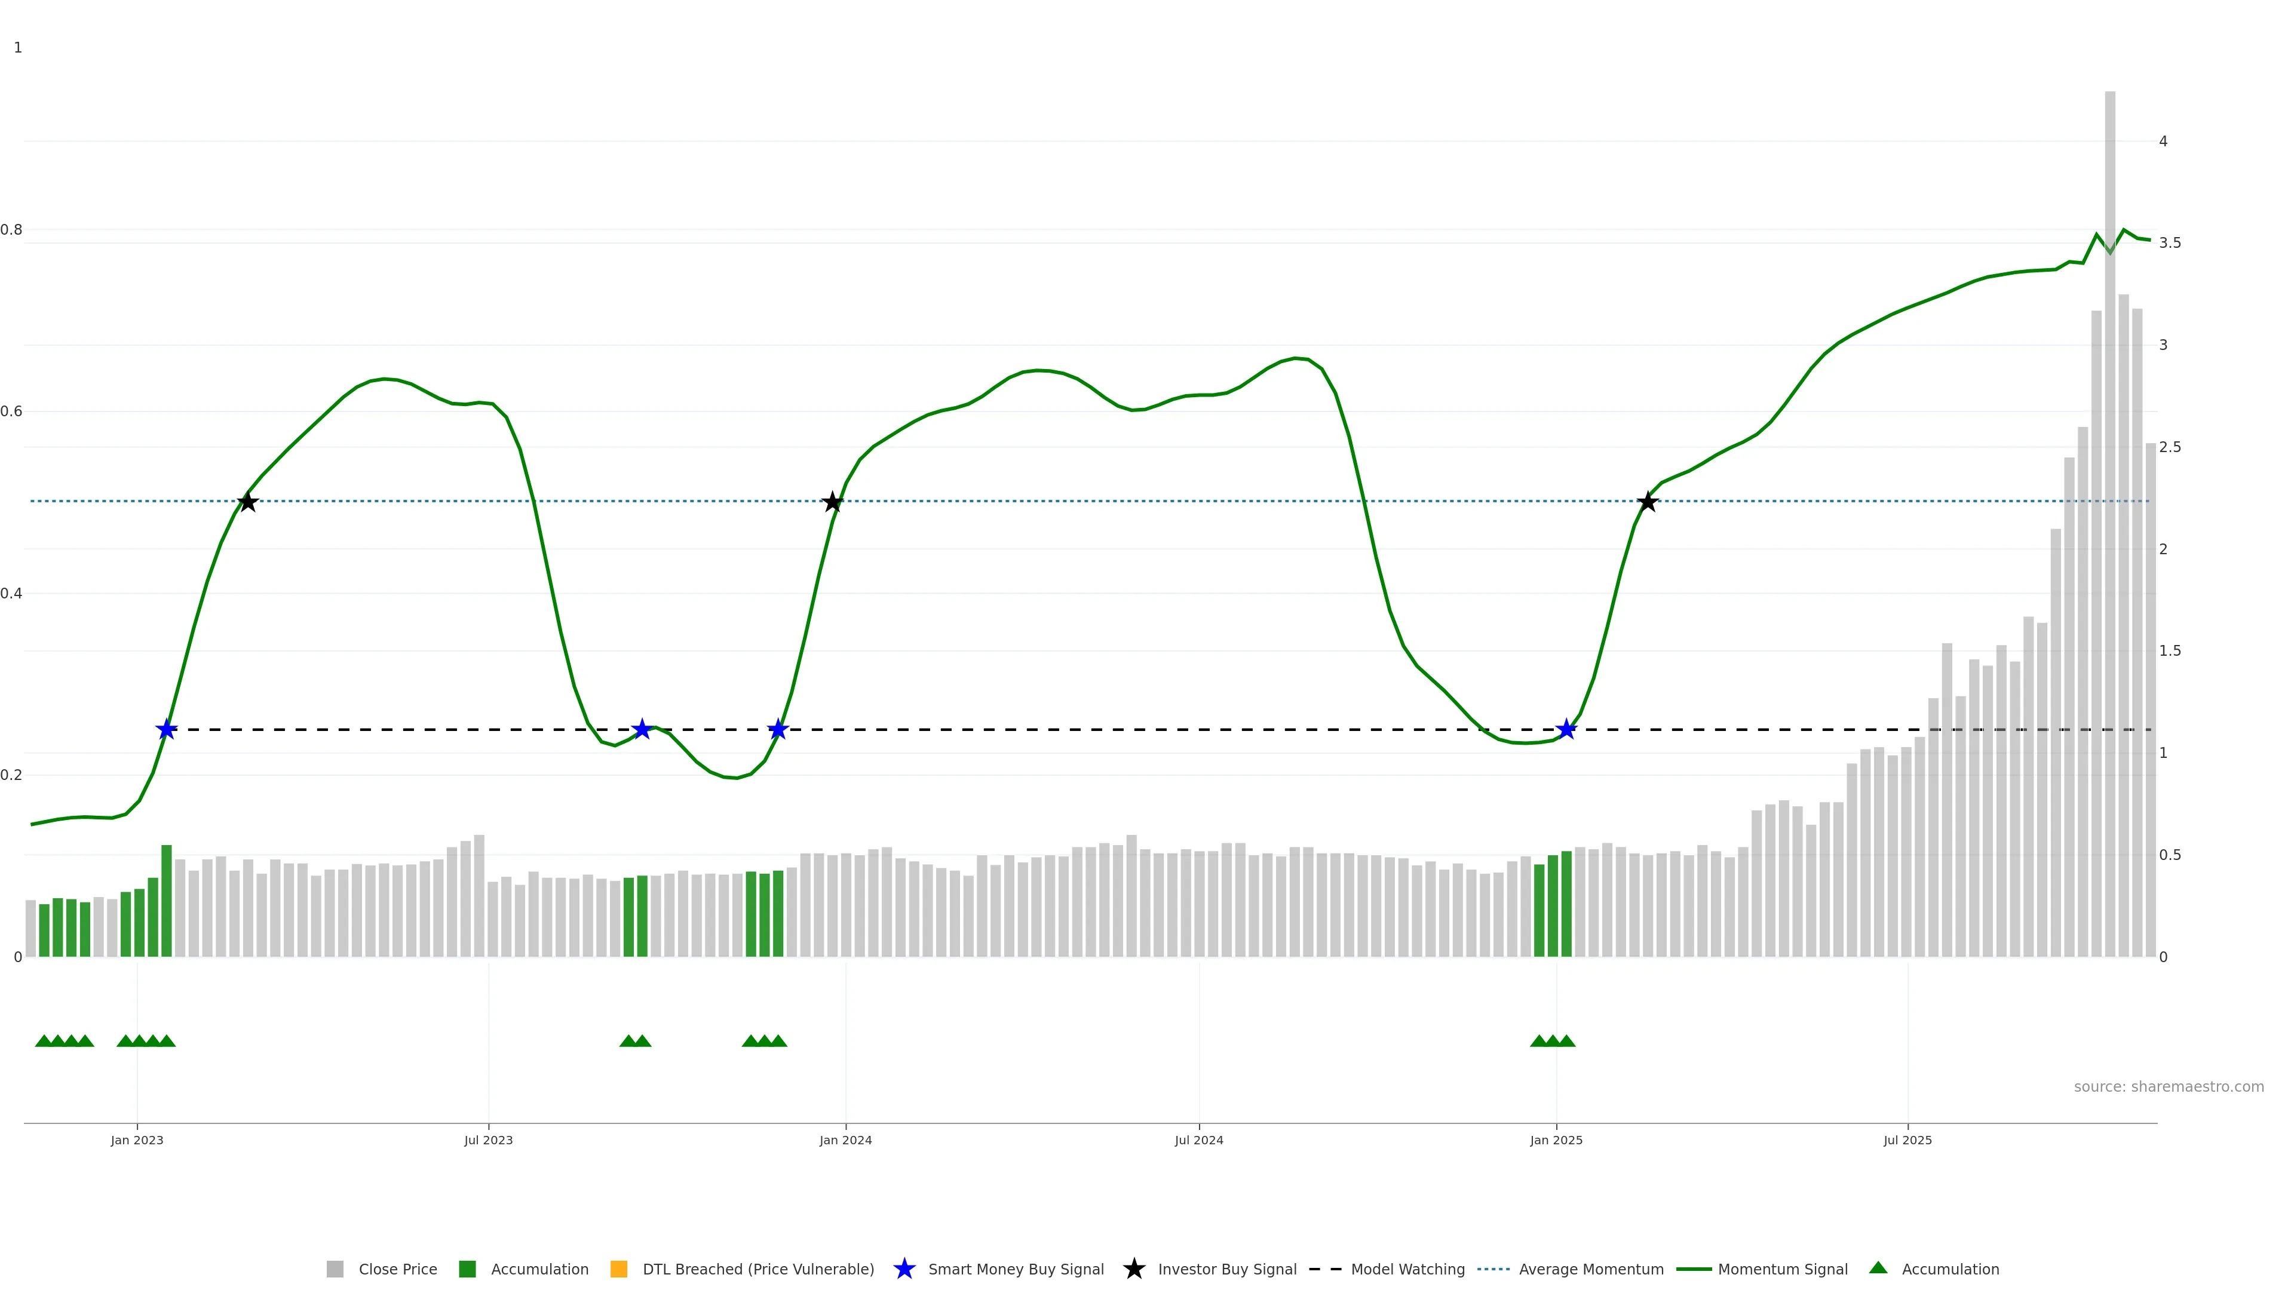The width and height of the screenshot is (2294, 1290).
Task: Click the blue star near Jan 2025
Action: pyautogui.click(x=1566, y=730)
